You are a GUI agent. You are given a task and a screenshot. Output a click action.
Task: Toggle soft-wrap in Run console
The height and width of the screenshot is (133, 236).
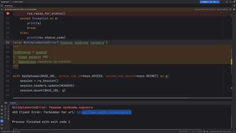point(8,112)
